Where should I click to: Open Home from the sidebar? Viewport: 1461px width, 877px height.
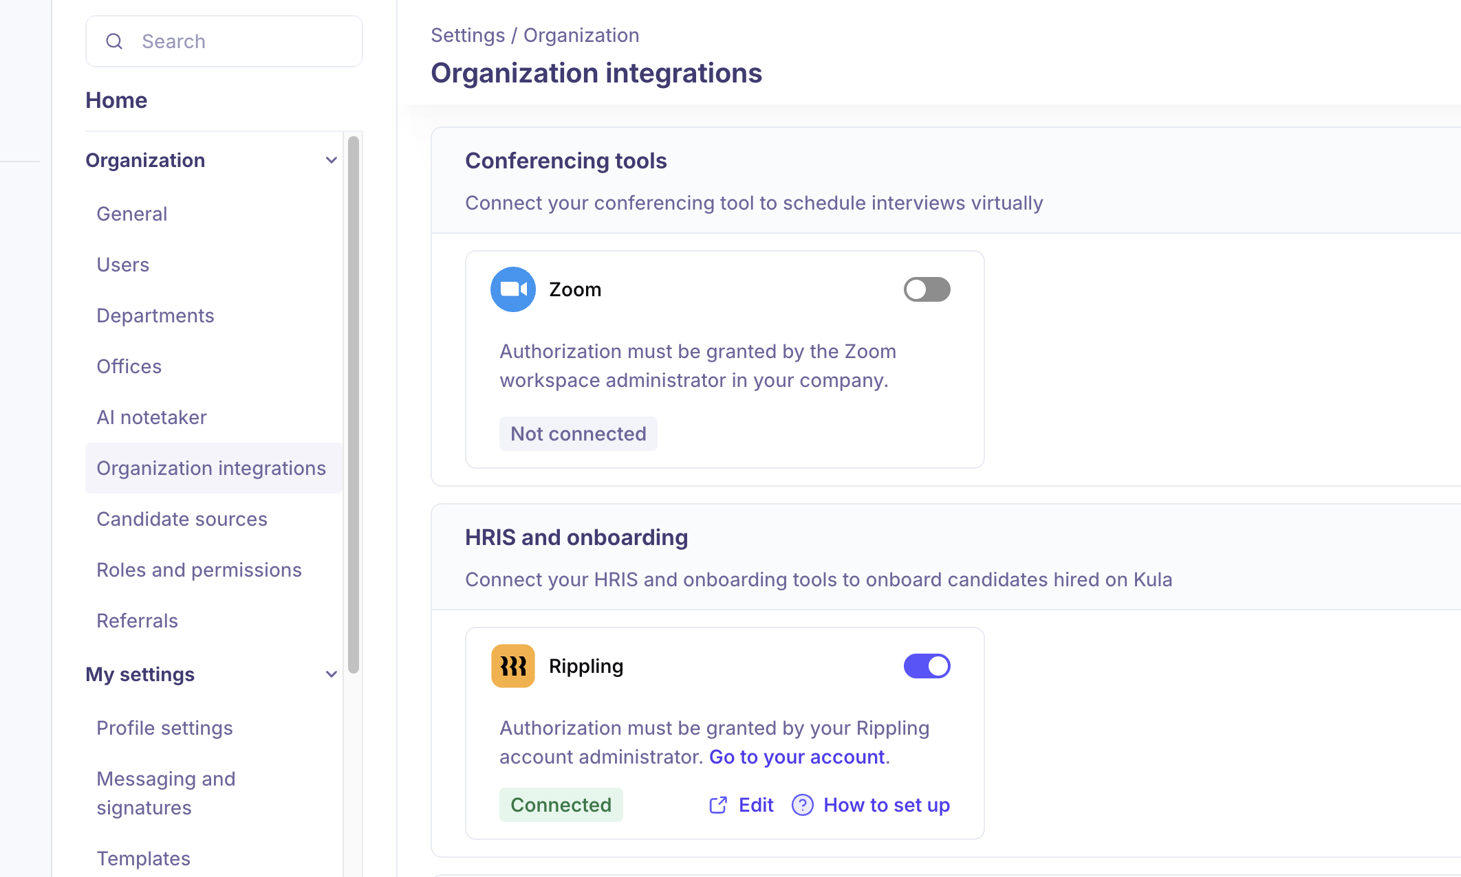click(116, 100)
